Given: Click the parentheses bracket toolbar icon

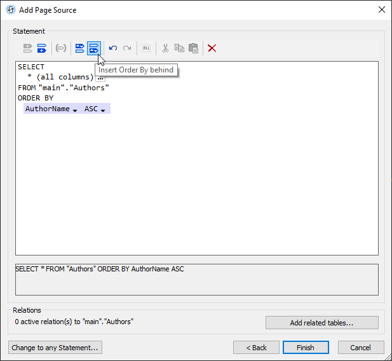Looking at the screenshot, I should [x=61, y=48].
